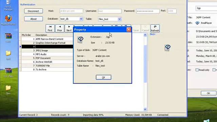Go to the First record
The width and height of the screenshot is (217, 122).
click(50, 28)
